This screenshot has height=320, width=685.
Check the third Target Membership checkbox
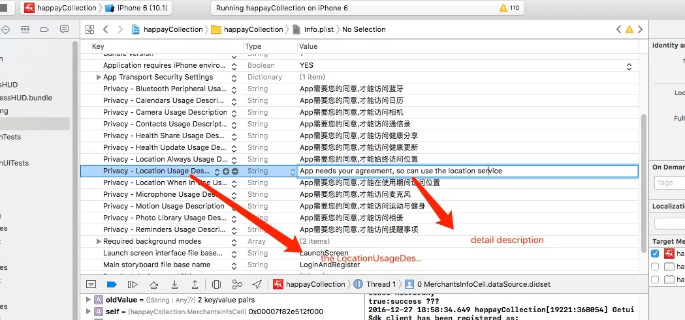[x=655, y=280]
